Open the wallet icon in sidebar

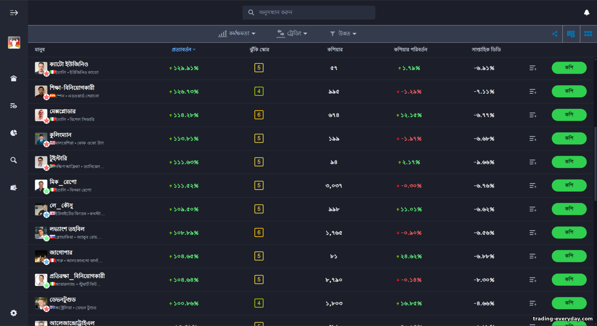pos(14,188)
